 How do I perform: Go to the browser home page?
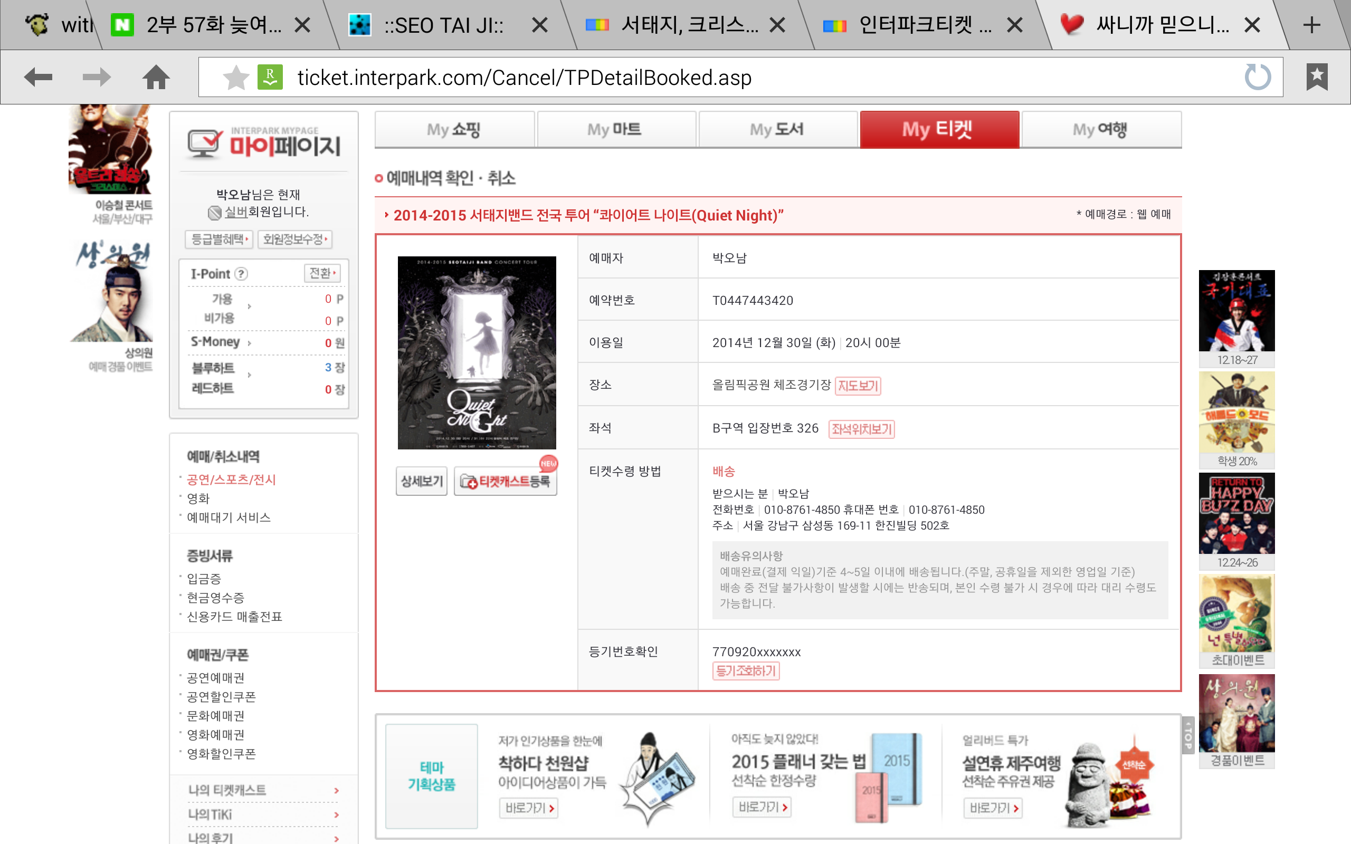(x=156, y=77)
